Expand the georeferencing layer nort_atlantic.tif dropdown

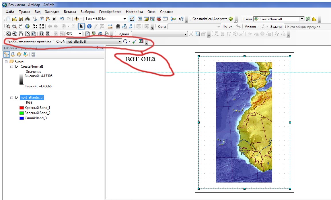click(120, 41)
